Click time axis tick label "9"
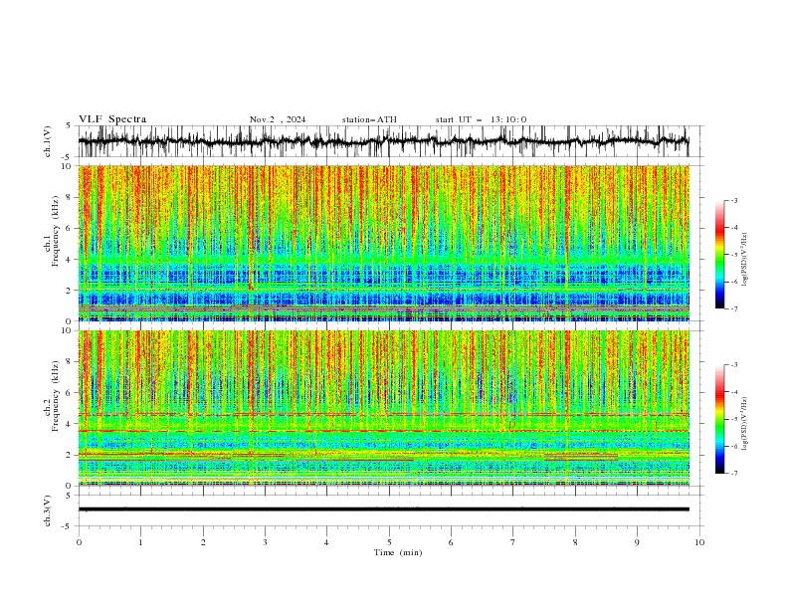Viewport: 788px width, 609px height. 637,542
